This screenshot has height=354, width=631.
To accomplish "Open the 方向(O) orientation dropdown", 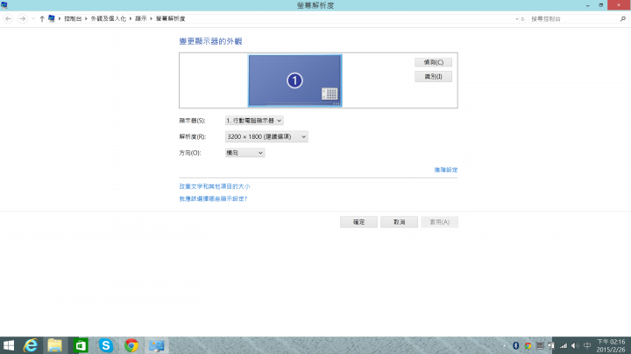I will click(x=245, y=152).
